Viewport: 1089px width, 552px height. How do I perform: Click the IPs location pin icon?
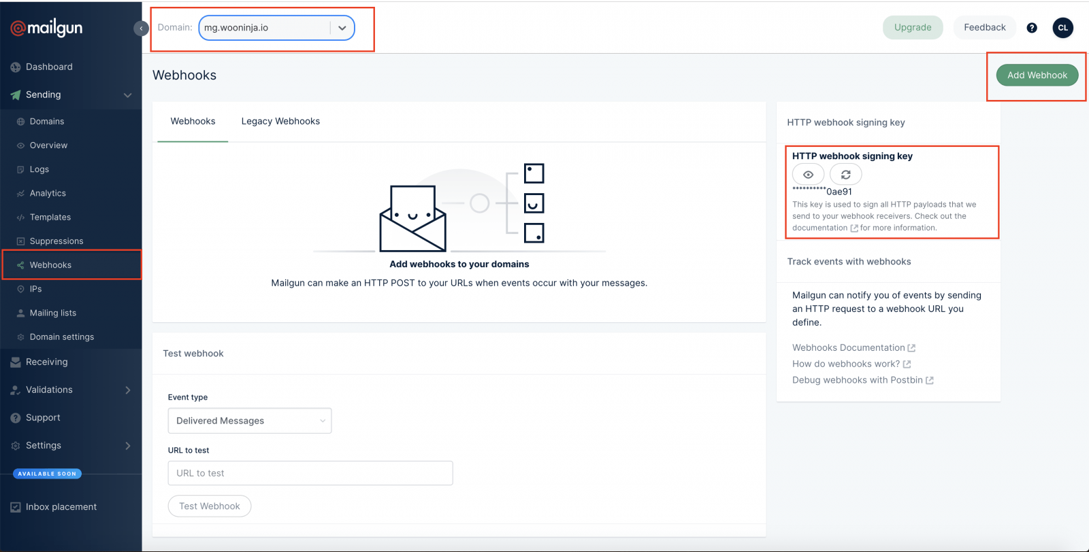coord(20,289)
